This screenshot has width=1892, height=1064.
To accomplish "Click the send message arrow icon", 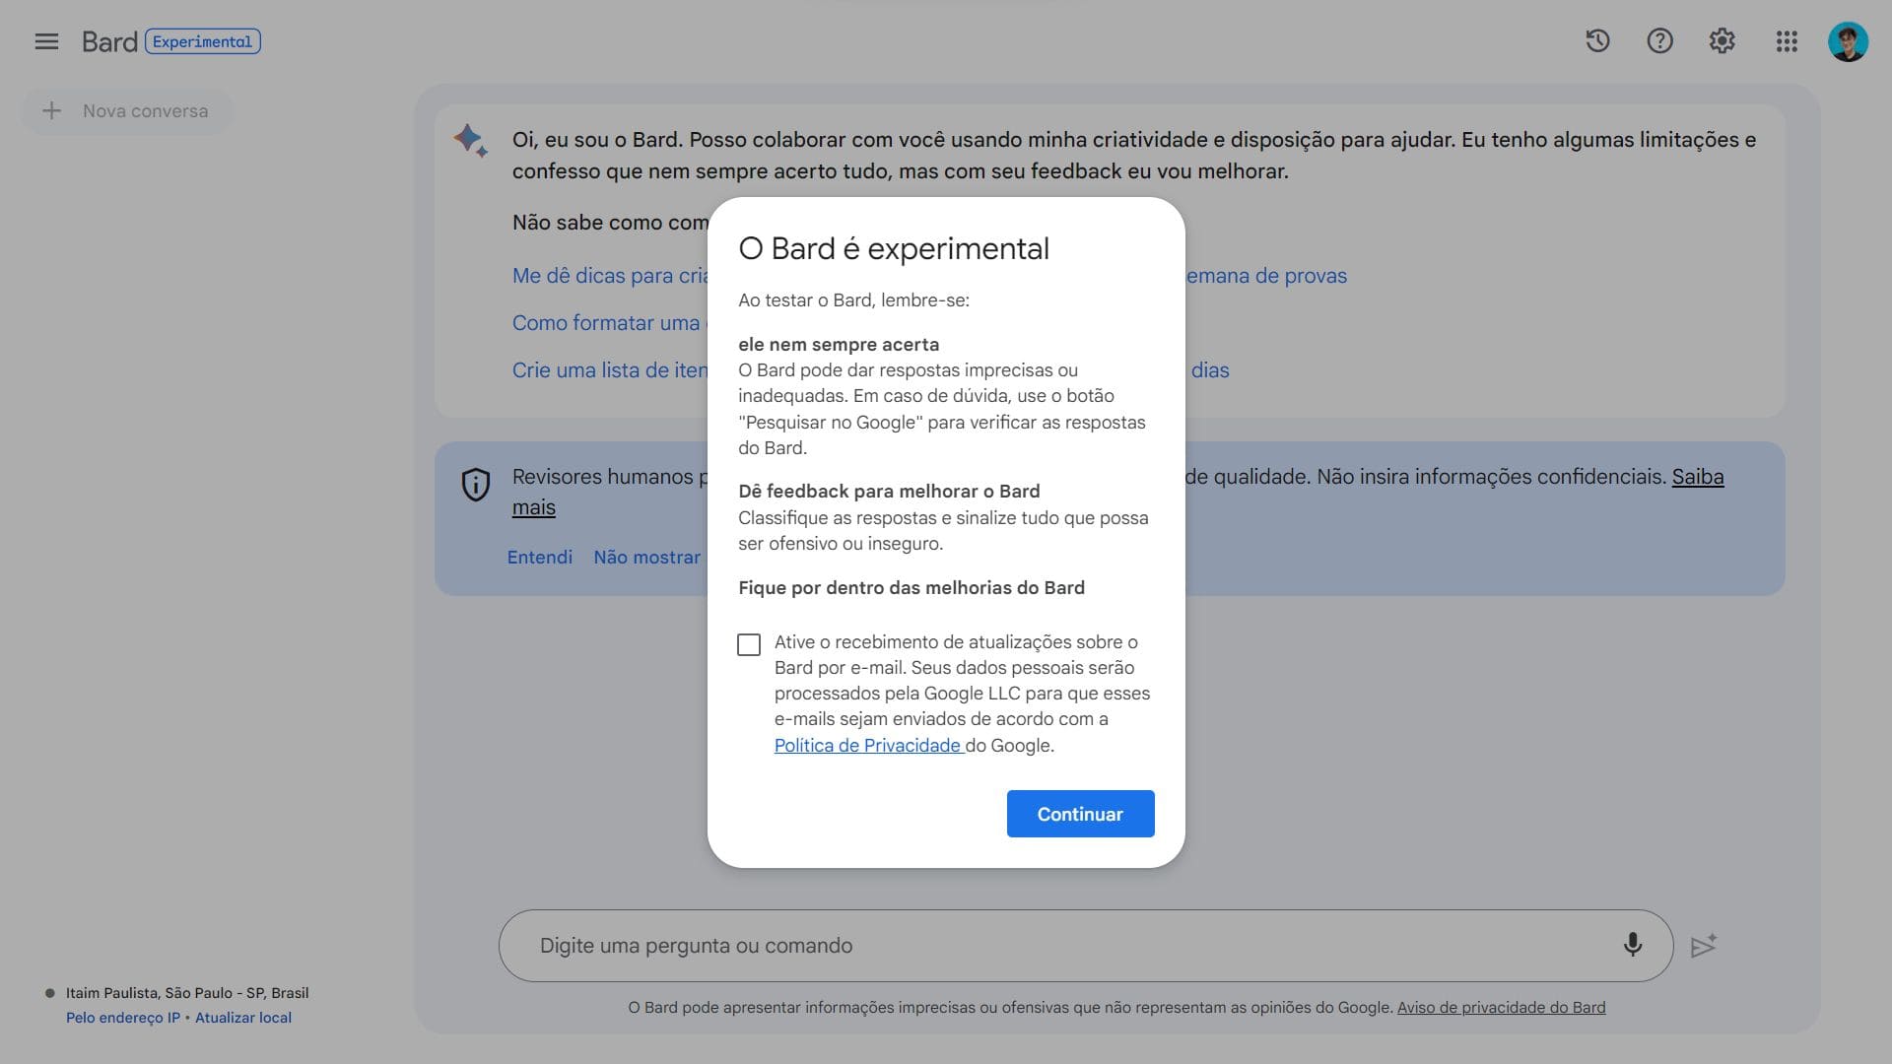I will coord(1704,946).
